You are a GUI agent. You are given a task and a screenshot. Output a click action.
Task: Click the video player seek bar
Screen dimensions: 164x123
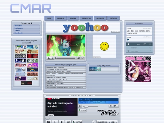tap(65, 58)
